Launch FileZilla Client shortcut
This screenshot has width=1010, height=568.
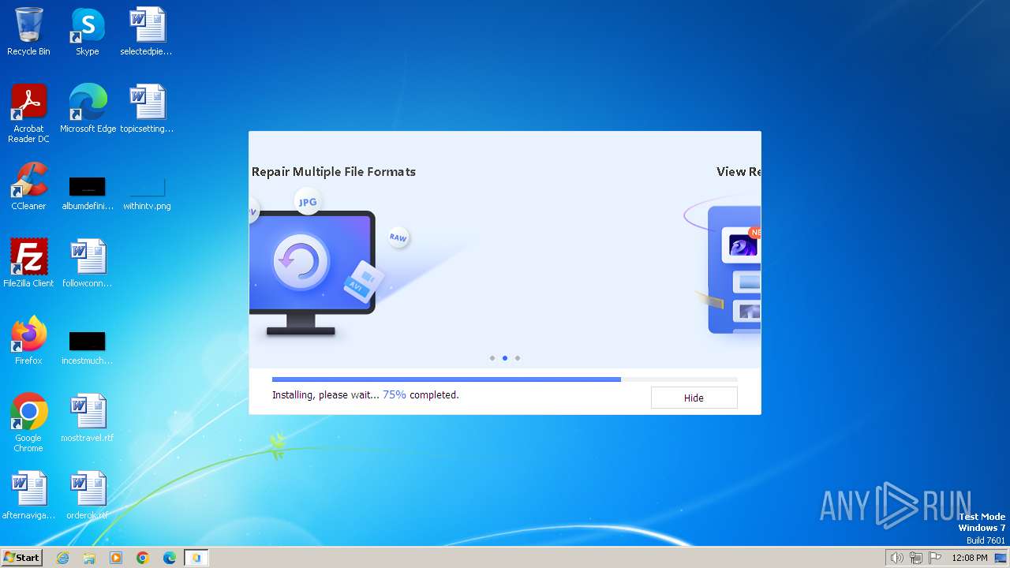28,263
